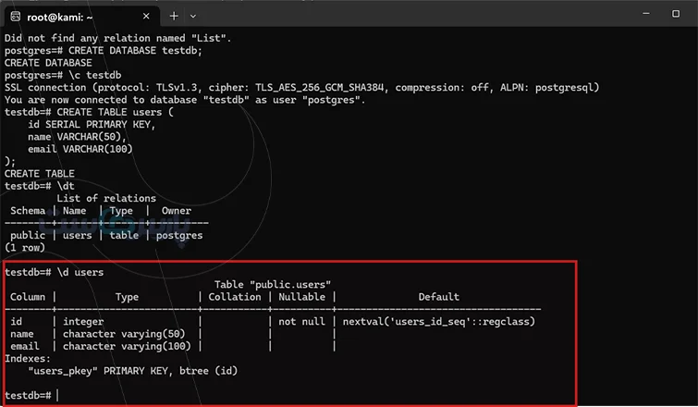Minimize the terminal window
Viewport: 698px width, 407px height.
point(646,14)
